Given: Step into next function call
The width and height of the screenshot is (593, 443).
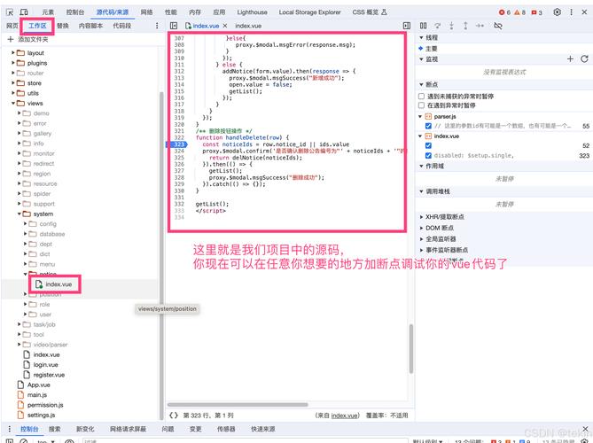Looking at the screenshot, I should pos(451,26).
